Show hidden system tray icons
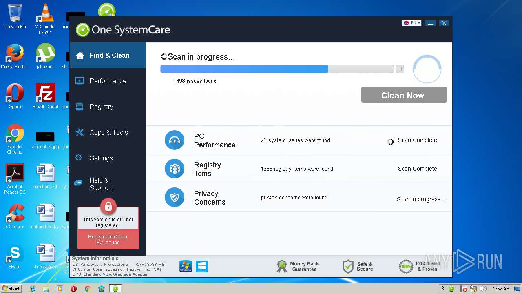This screenshot has height=294, width=522. 443,288
